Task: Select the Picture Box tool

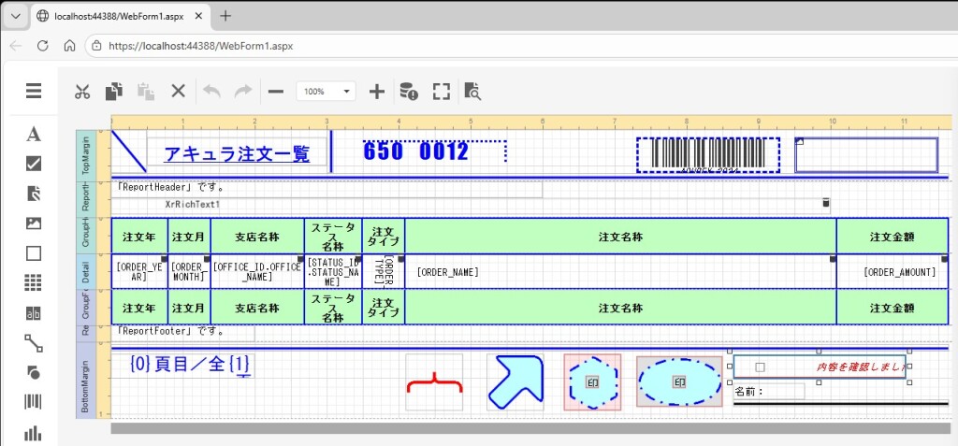Action: pyautogui.click(x=34, y=223)
